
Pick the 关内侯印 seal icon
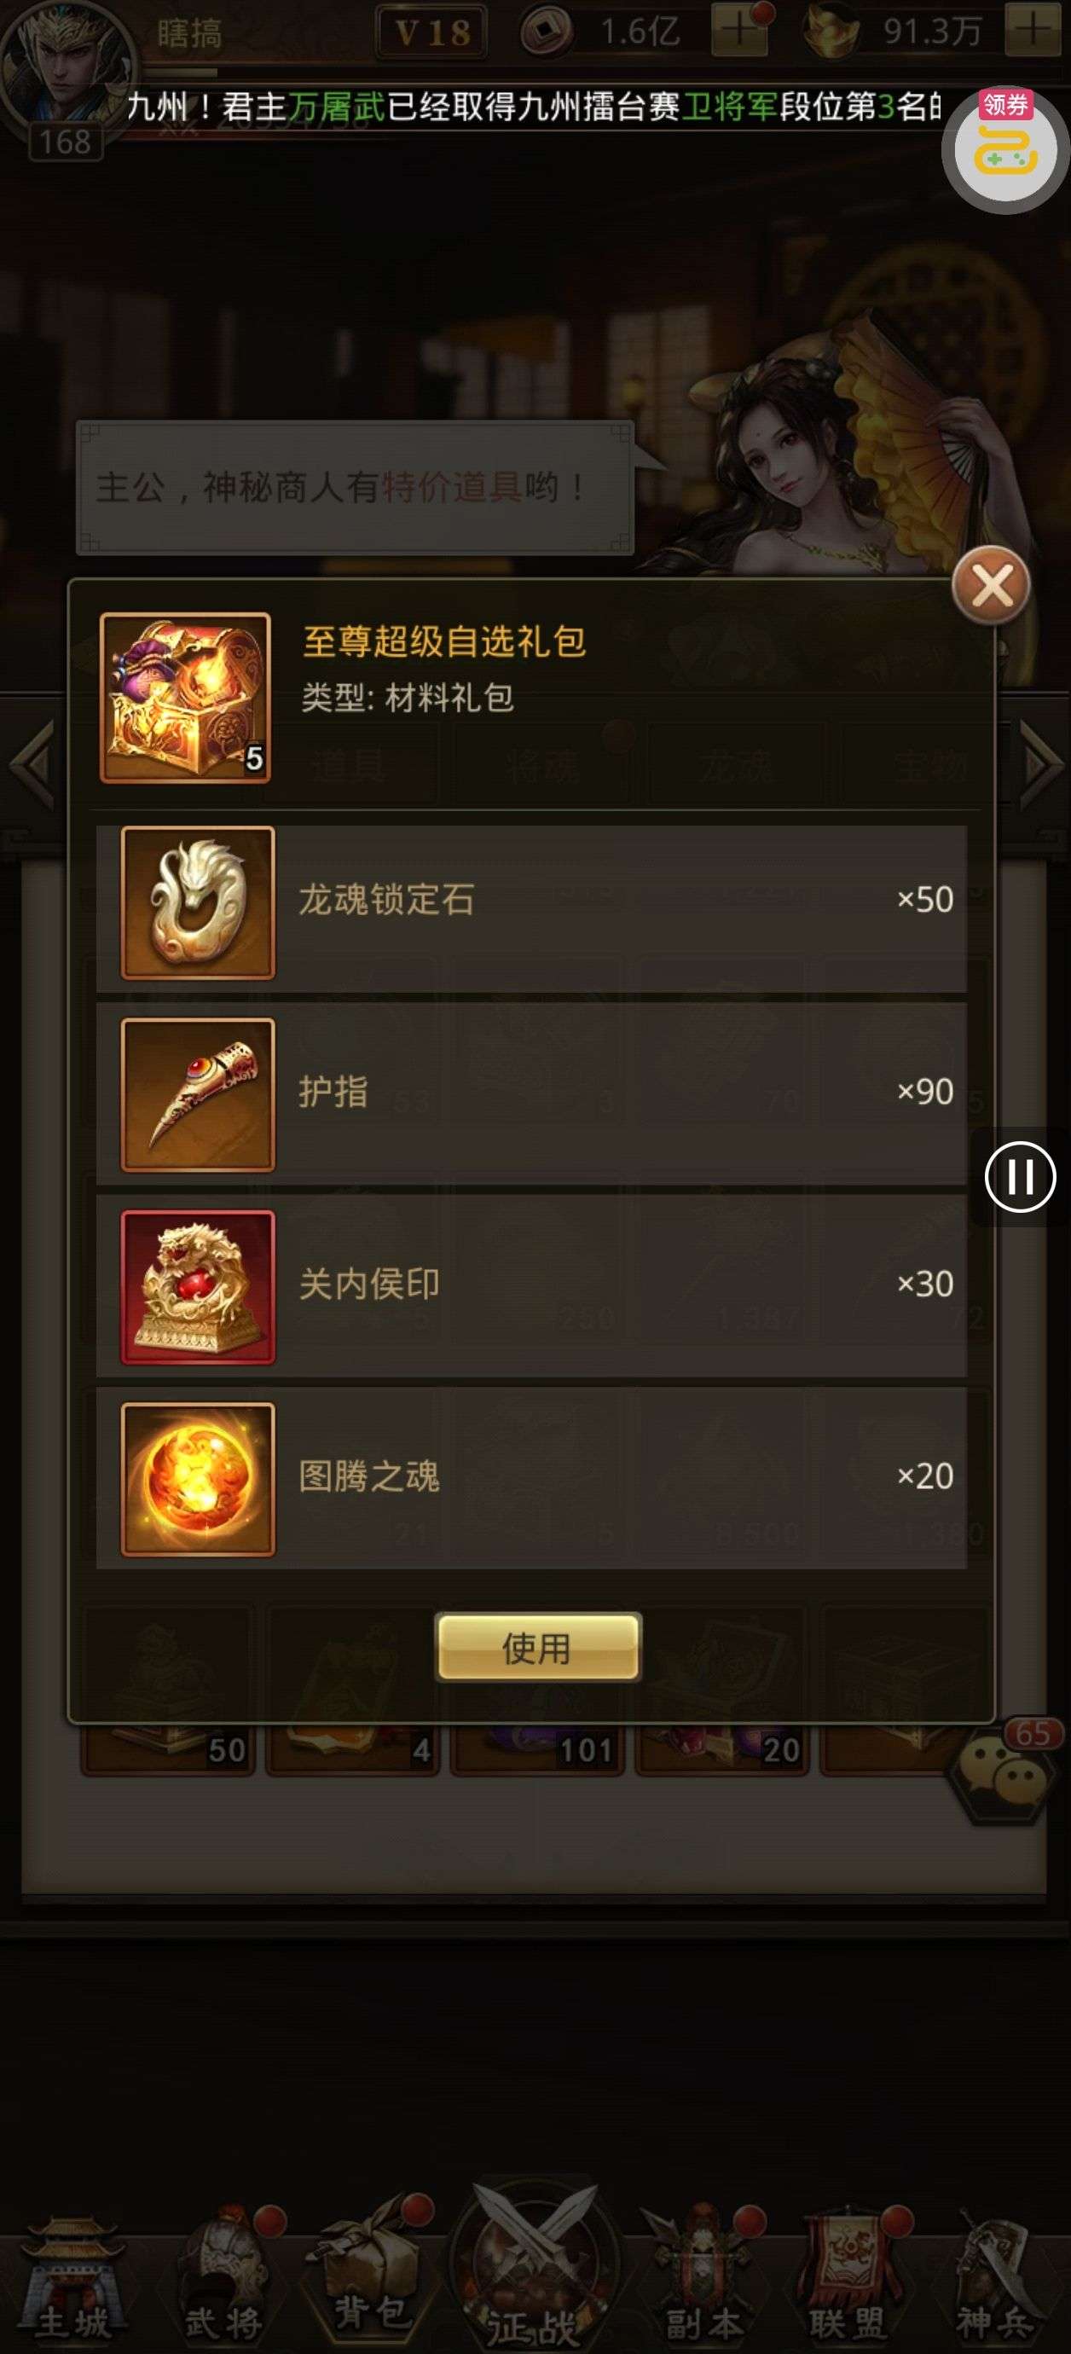point(197,1286)
